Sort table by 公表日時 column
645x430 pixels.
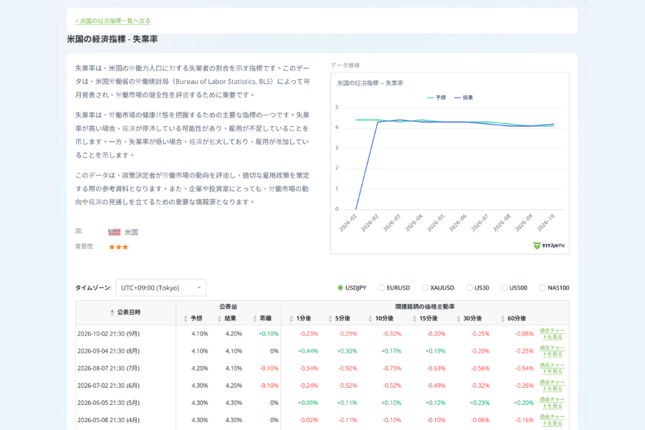[x=125, y=312]
